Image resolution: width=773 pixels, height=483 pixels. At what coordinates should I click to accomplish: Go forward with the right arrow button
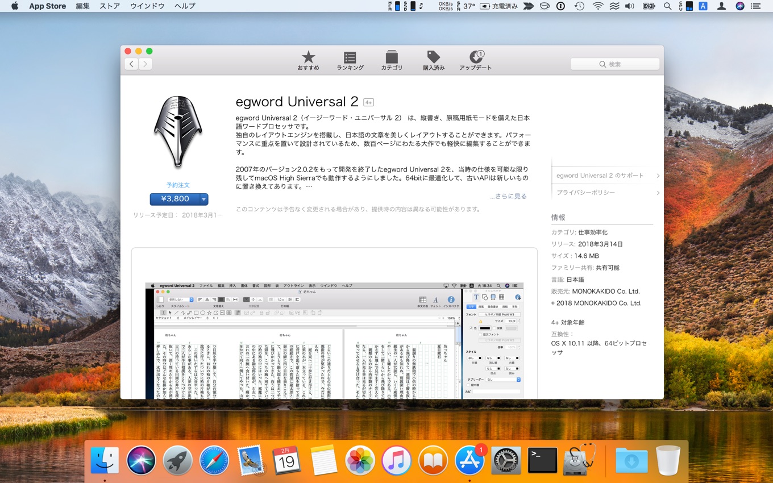coord(145,64)
